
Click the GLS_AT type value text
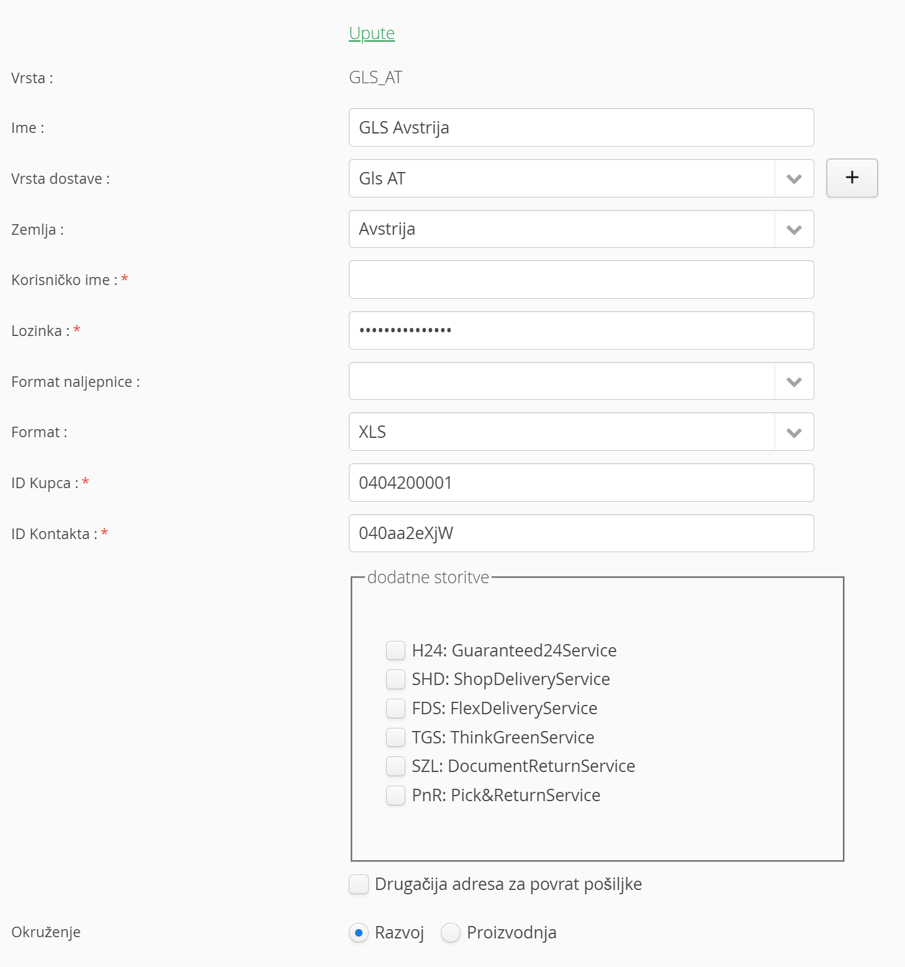coord(376,78)
